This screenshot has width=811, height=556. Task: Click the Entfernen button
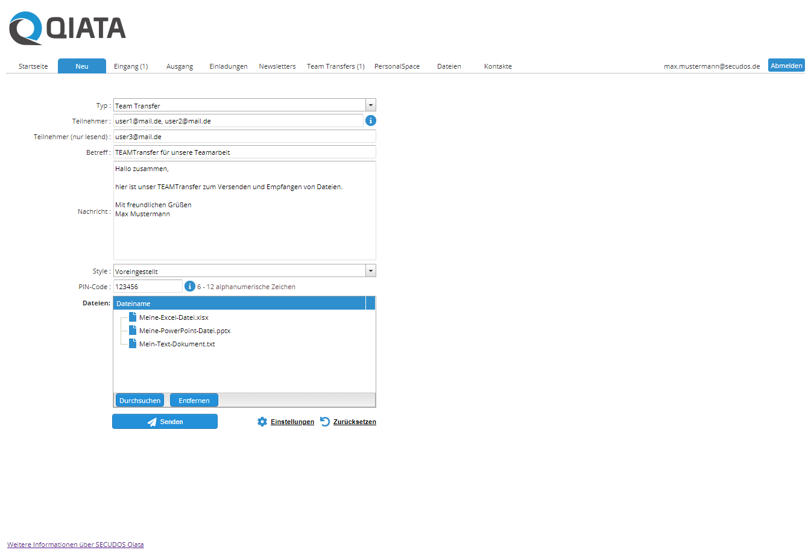[x=194, y=401]
